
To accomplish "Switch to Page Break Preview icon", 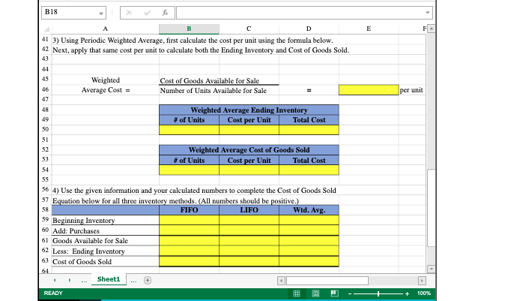I will 335,293.
